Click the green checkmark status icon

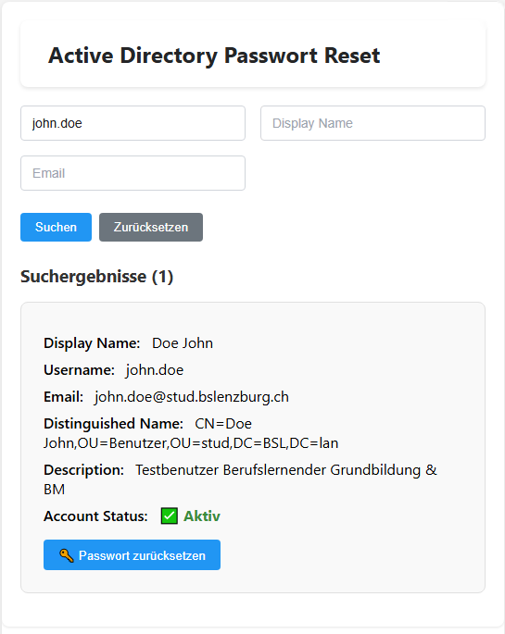coord(170,516)
